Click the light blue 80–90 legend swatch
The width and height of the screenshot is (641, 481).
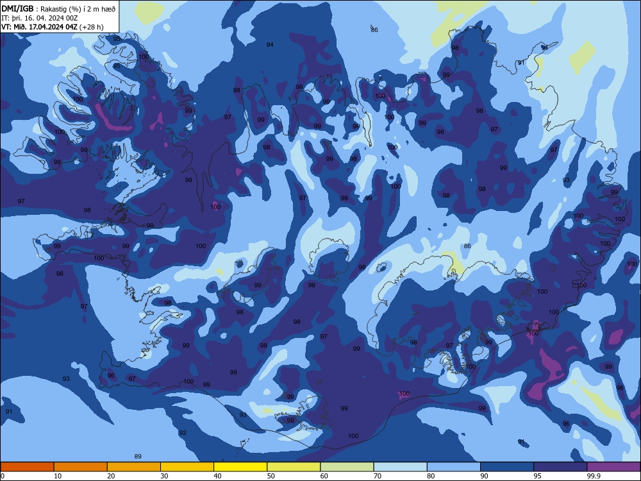[x=454, y=467]
